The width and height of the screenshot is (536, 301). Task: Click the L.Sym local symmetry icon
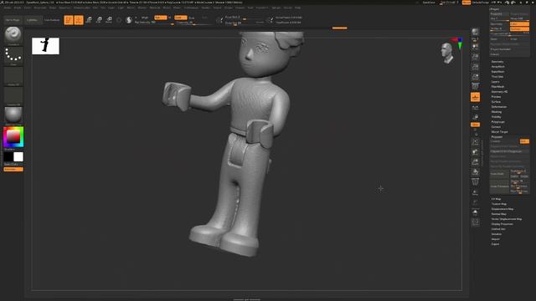pyautogui.click(x=475, y=108)
